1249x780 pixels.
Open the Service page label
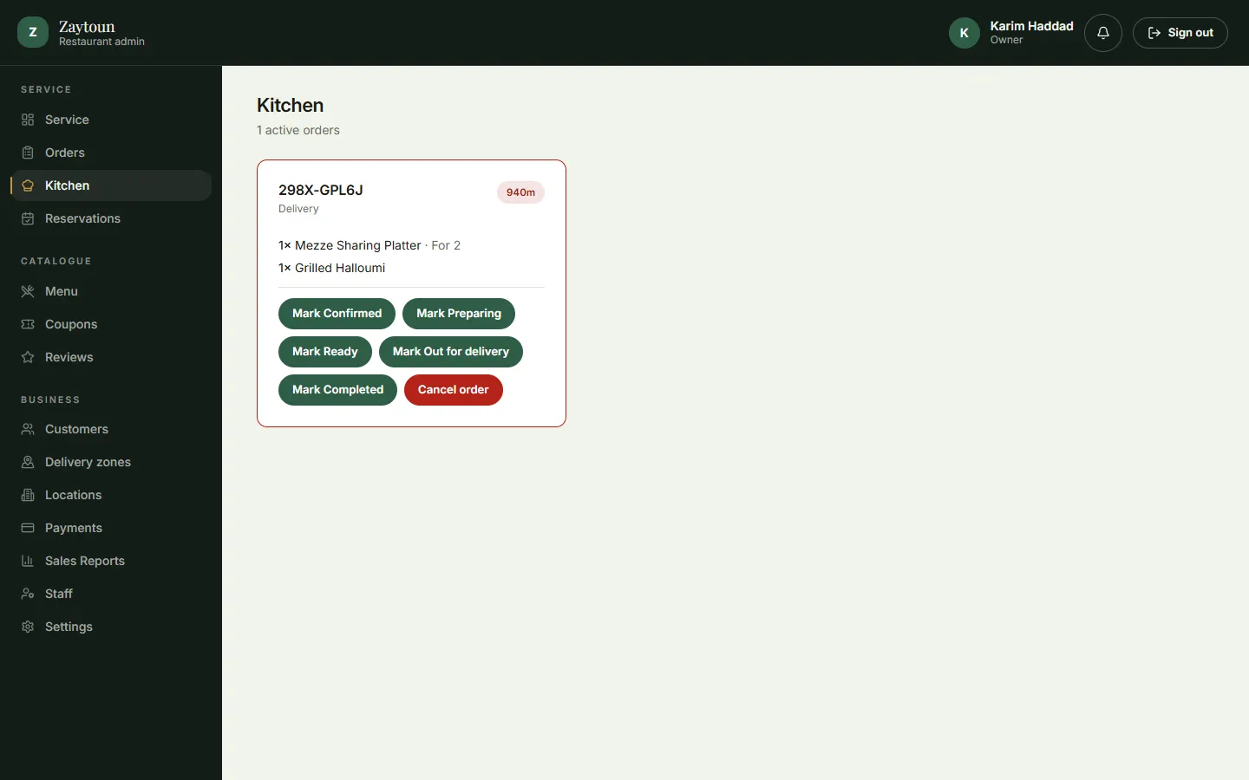(x=67, y=120)
